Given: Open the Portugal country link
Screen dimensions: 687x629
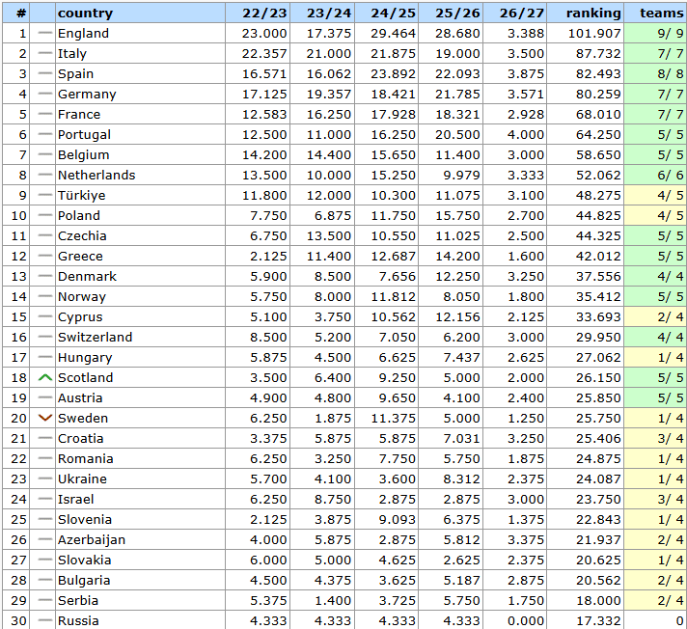Looking at the screenshot, I should point(84,135).
